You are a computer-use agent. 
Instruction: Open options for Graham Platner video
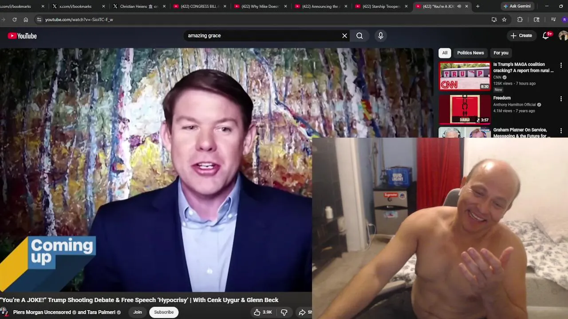[561, 131]
